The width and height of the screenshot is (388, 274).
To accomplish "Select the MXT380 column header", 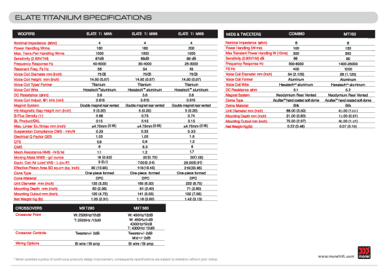I will point(141,208).
